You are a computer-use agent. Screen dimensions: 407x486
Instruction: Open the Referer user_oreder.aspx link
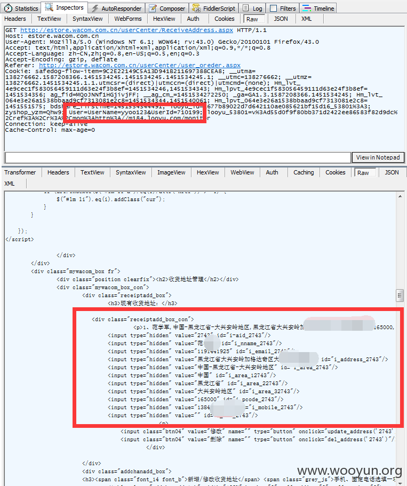pyautogui.click(x=140, y=66)
